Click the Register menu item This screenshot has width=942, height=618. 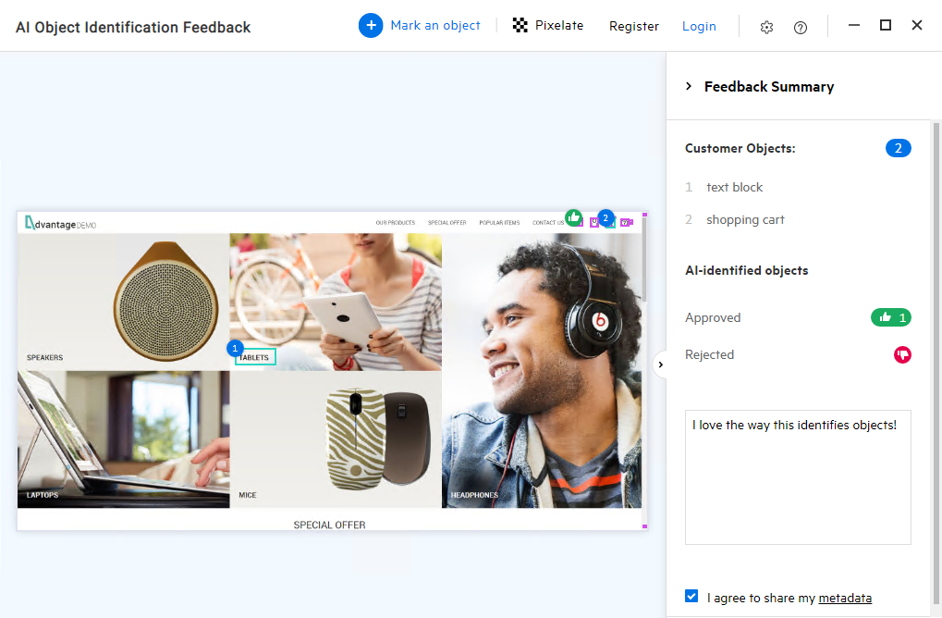point(634,26)
